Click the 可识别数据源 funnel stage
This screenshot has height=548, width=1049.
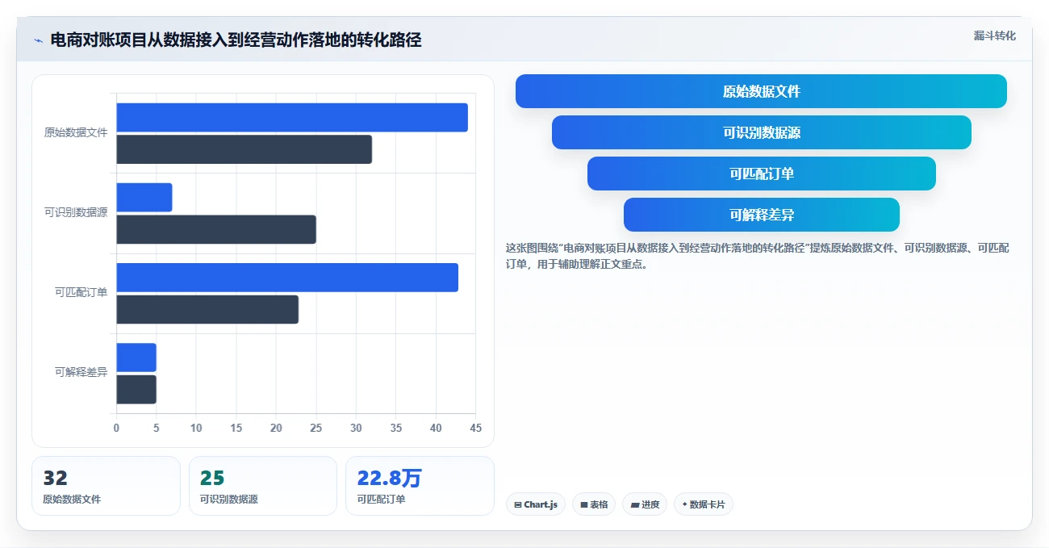761,132
